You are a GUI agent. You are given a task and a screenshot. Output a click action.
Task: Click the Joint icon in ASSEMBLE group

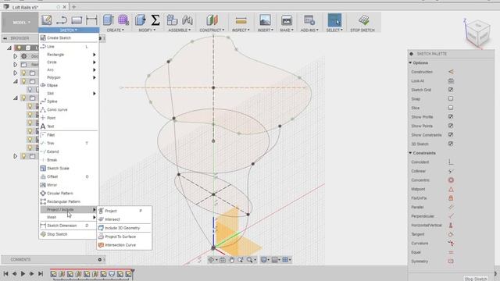point(187,20)
